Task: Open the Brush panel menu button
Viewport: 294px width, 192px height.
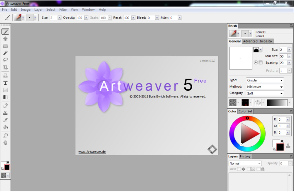Action: click(x=290, y=26)
